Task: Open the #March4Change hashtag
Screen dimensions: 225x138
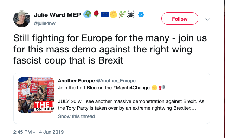Action: pyautogui.click(x=131, y=88)
